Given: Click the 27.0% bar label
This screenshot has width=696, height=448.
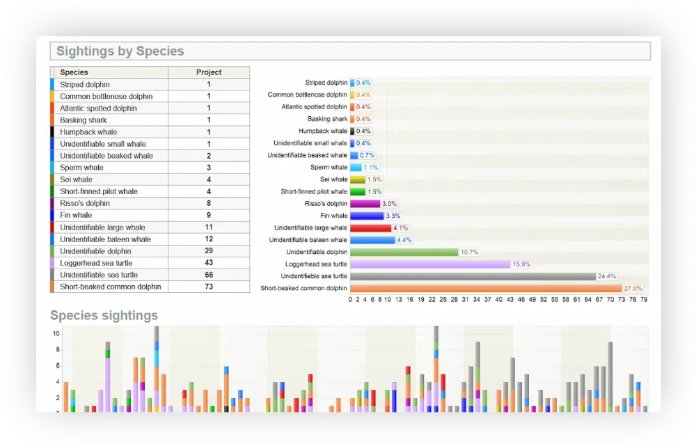Looking at the screenshot, I should [x=633, y=288].
